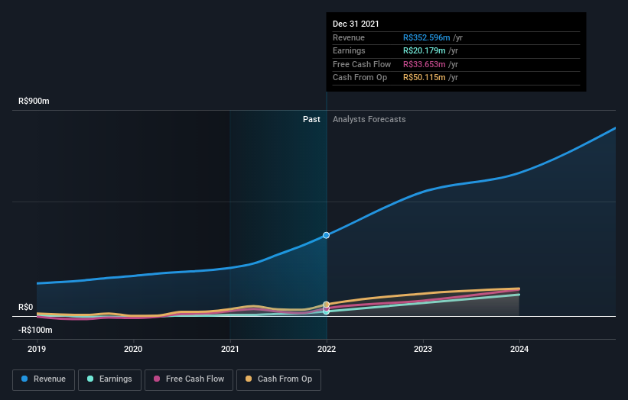Click the Earnings marker at 2022
Viewport: 628px width, 400px height.
[327, 312]
